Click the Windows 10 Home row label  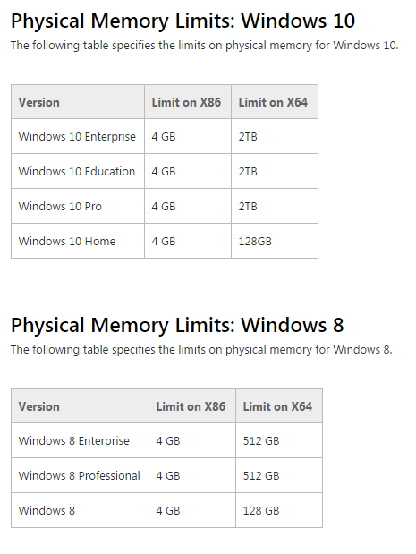tap(67, 242)
